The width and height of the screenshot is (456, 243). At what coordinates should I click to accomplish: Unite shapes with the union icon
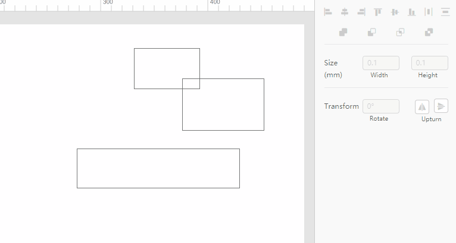(343, 32)
